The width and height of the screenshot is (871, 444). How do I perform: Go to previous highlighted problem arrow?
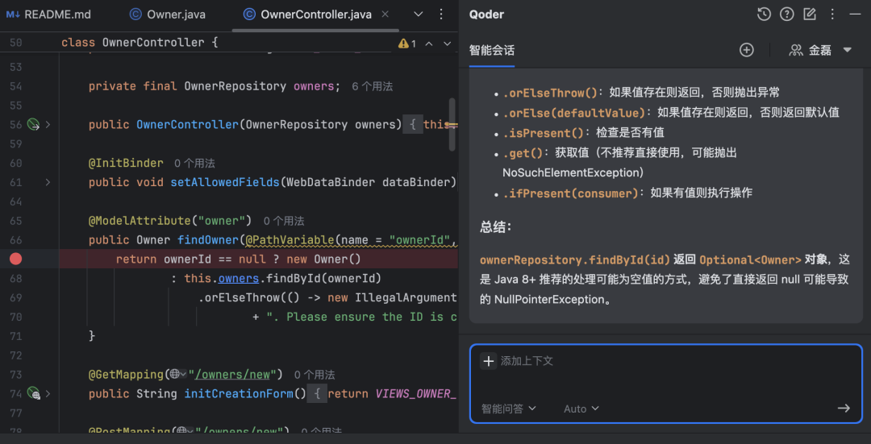tap(429, 44)
